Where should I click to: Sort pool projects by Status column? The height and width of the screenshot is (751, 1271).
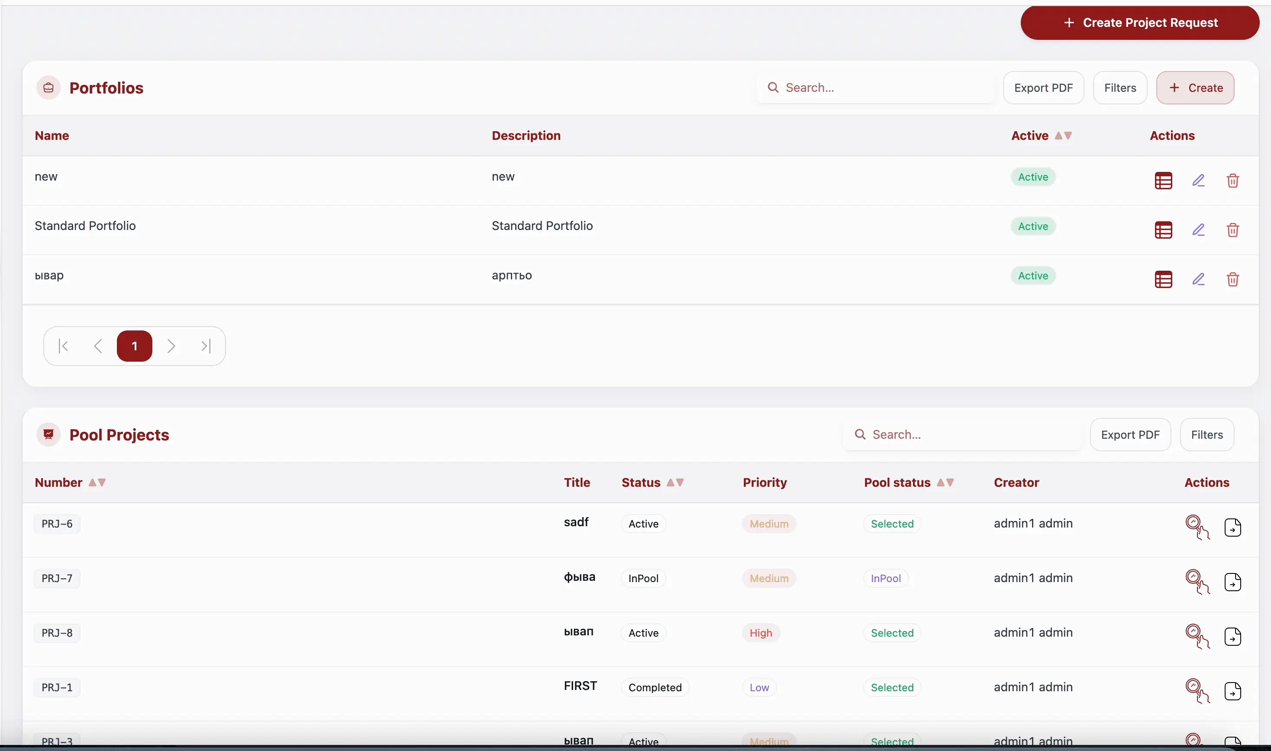[x=675, y=482]
